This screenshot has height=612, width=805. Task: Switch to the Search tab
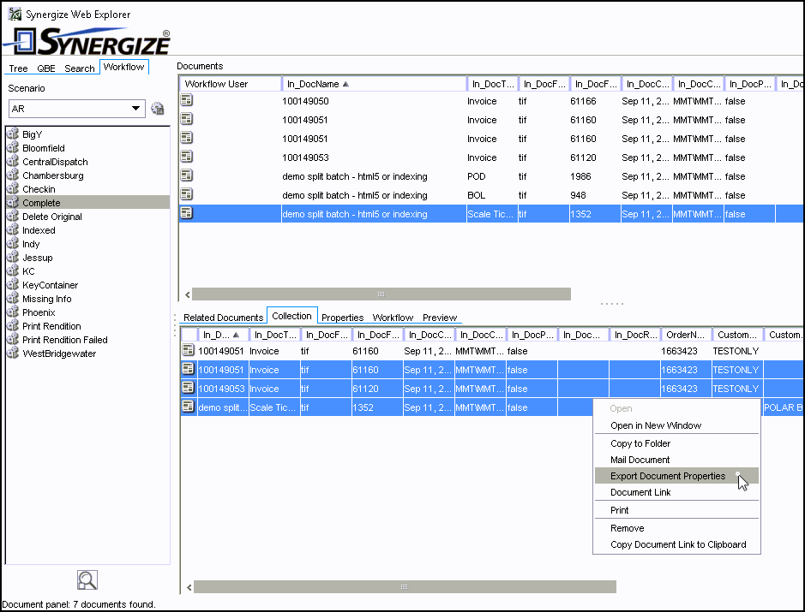80,68
